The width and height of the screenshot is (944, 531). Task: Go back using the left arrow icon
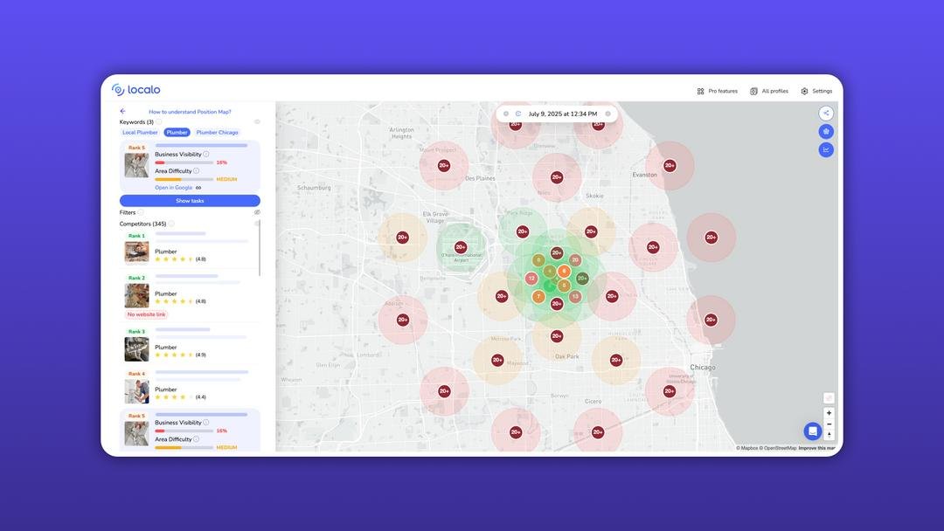click(123, 111)
